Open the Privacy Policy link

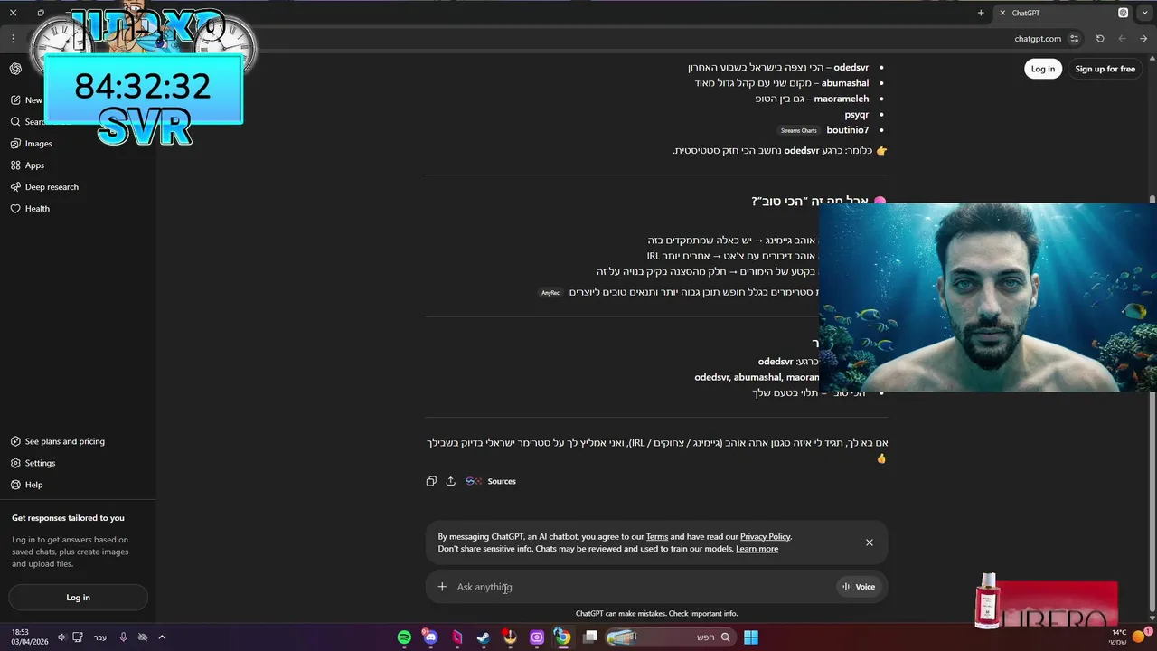(765, 537)
